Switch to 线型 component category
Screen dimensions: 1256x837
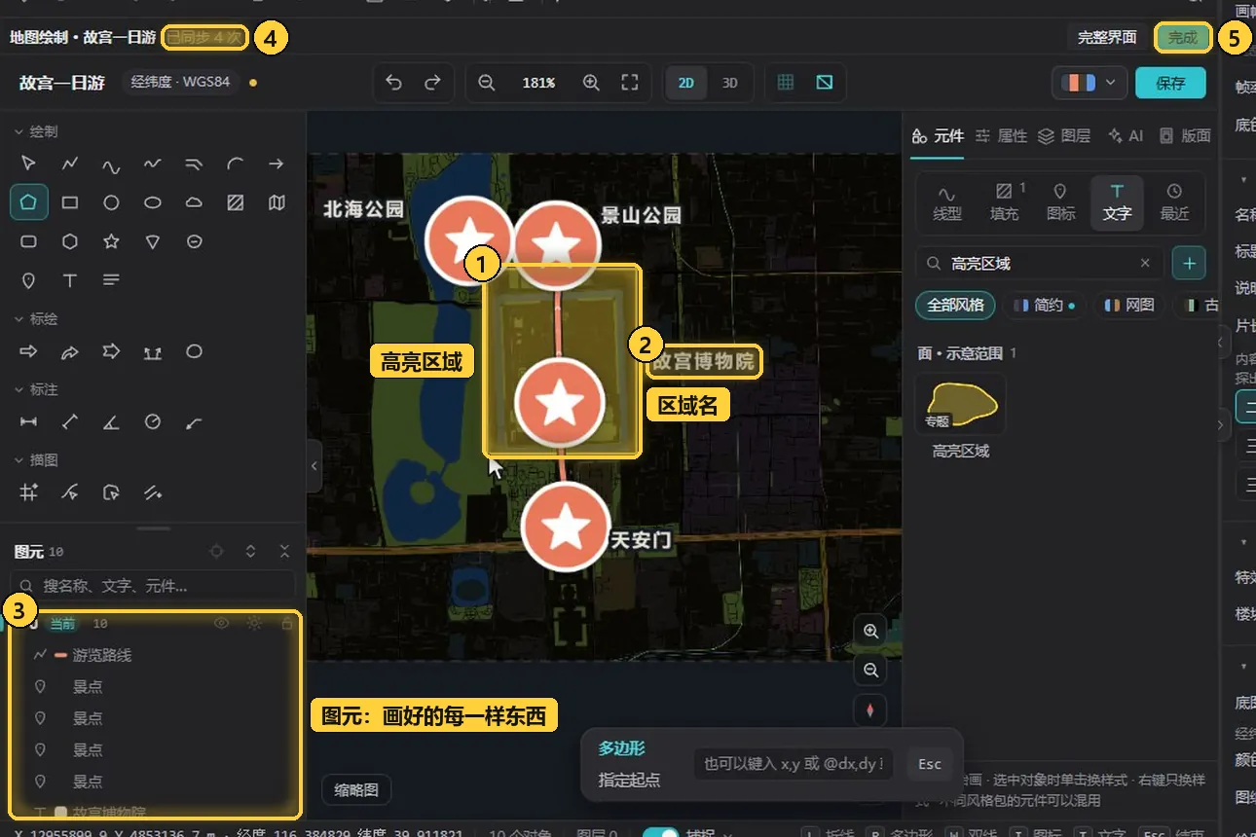coord(946,202)
